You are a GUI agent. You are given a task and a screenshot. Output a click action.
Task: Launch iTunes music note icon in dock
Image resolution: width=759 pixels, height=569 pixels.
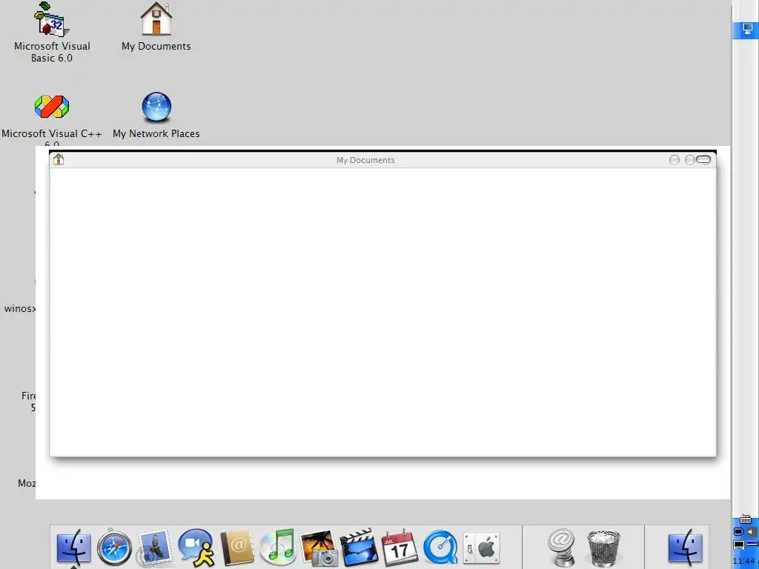(x=277, y=548)
